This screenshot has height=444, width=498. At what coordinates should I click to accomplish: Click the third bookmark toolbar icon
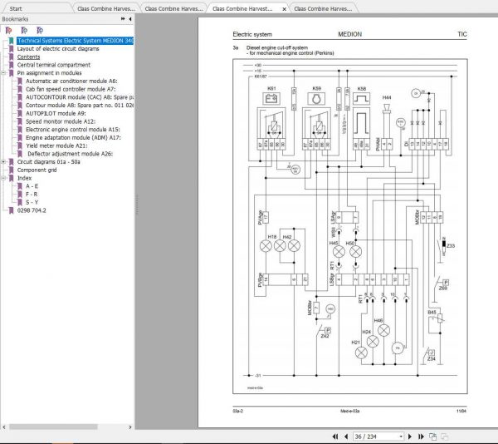(x=40, y=30)
